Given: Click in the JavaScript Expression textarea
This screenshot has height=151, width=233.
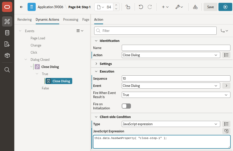Looking at the screenshot, I should [x=162, y=142].
